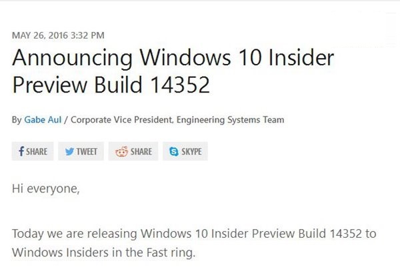Click the Facebook f icon
The height and width of the screenshot is (271, 400).
(x=21, y=151)
